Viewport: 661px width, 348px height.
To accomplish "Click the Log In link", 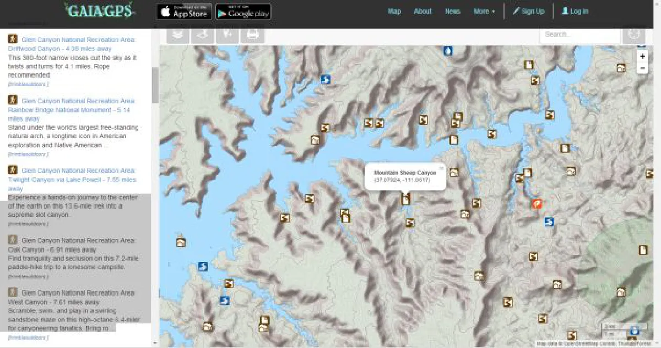I will (x=575, y=11).
